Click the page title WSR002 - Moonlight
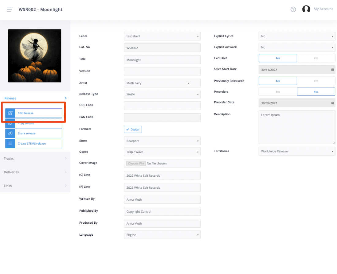Viewport: 337px width, 274px height. 41,10
